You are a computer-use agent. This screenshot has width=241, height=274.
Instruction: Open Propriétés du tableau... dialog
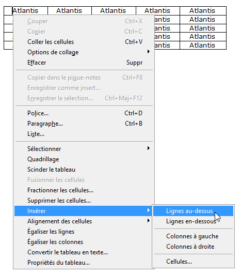coord(84,263)
